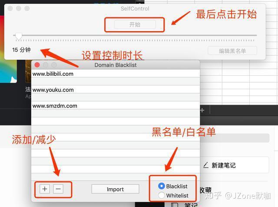Select the Whitelist radio option
The height and width of the screenshot is (207, 278).
coord(161,195)
